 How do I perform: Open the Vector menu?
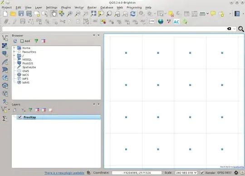[79, 7]
